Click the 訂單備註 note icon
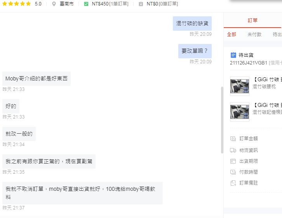This screenshot has width=282, height=218. [233, 183]
